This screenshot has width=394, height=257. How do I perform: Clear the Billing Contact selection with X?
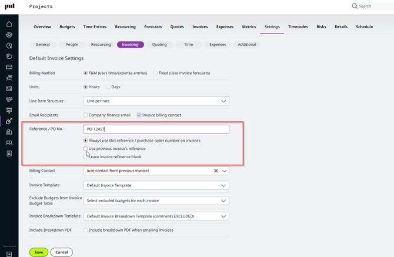[216, 171]
